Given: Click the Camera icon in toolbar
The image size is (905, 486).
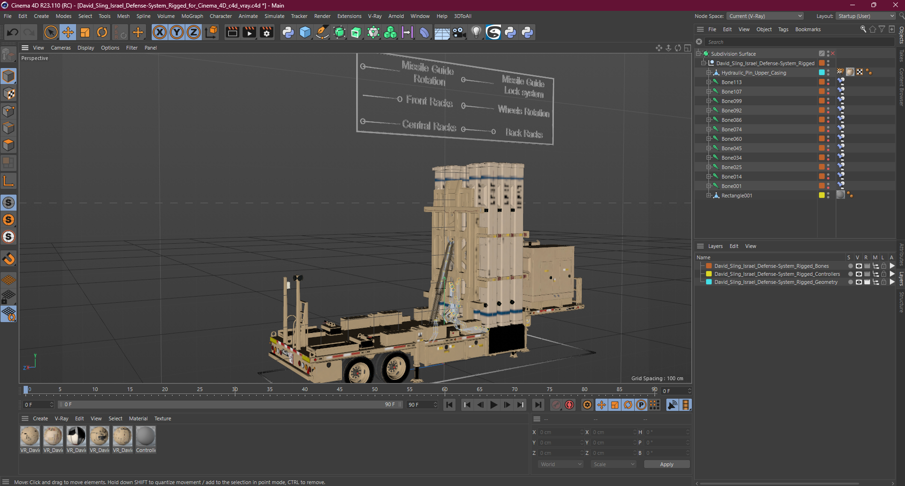Looking at the screenshot, I should [459, 32].
